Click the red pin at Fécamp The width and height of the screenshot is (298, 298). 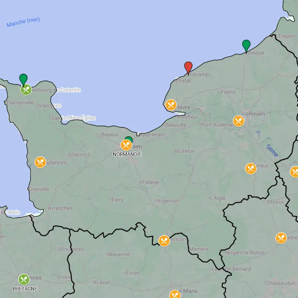pos(188,67)
